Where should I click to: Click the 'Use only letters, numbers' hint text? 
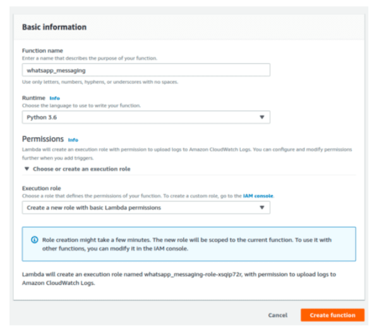(x=100, y=82)
